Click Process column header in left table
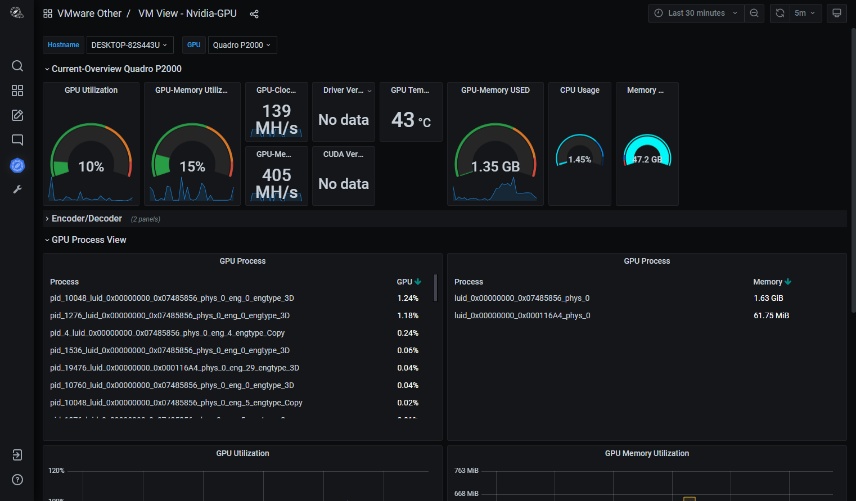856x501 pixels. (x=65, y=282)
